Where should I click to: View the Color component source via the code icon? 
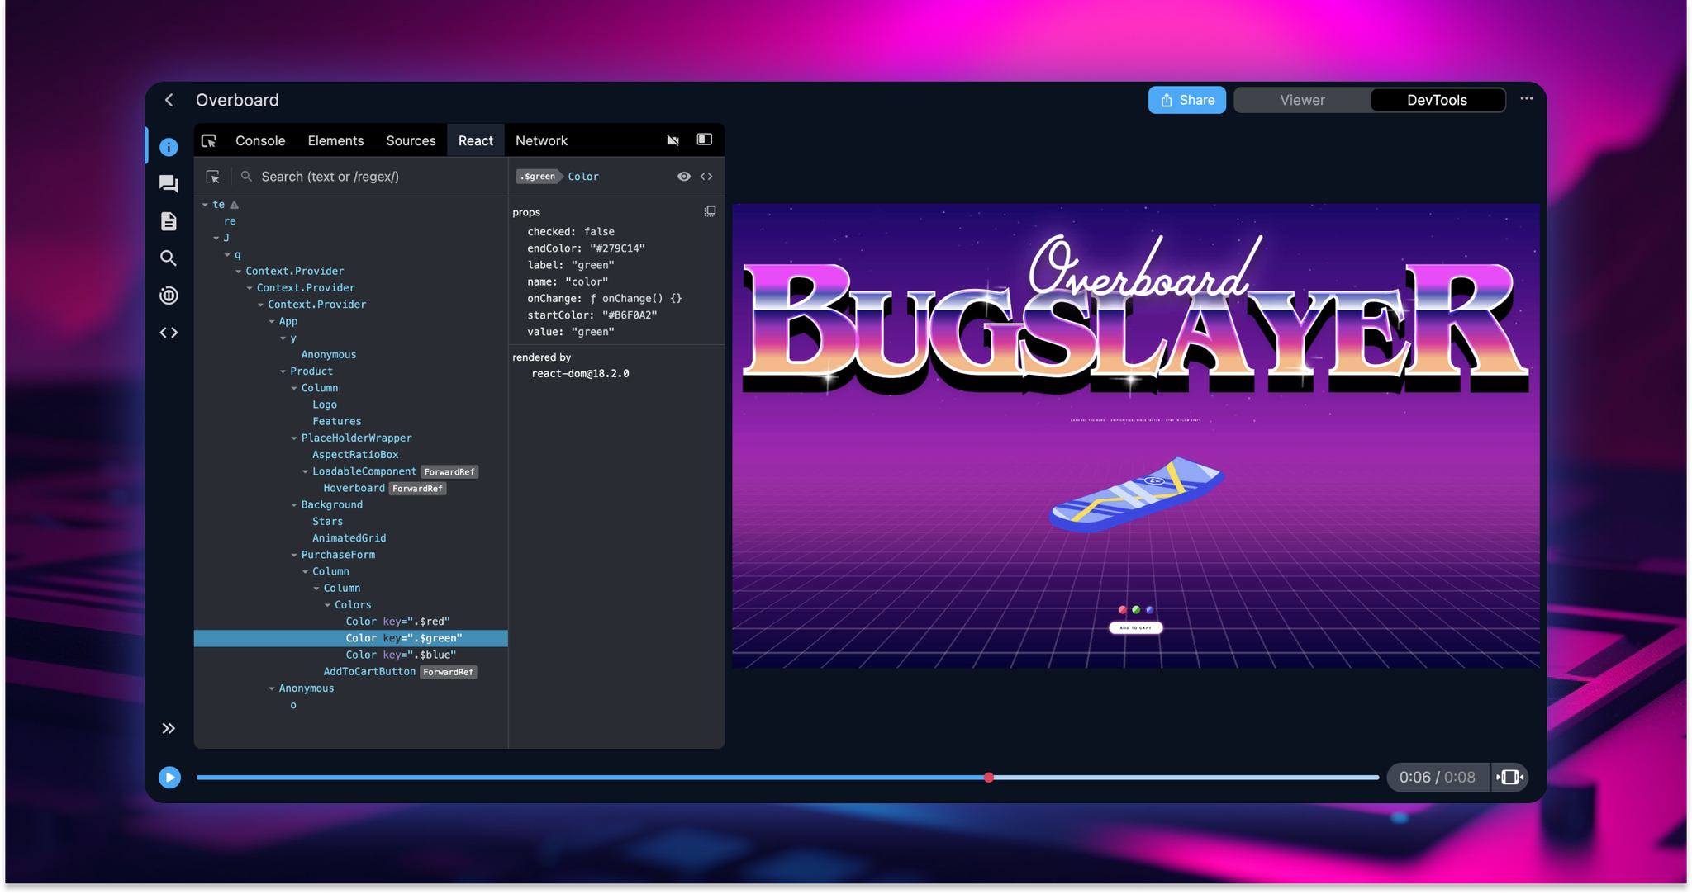click(706, 177)
